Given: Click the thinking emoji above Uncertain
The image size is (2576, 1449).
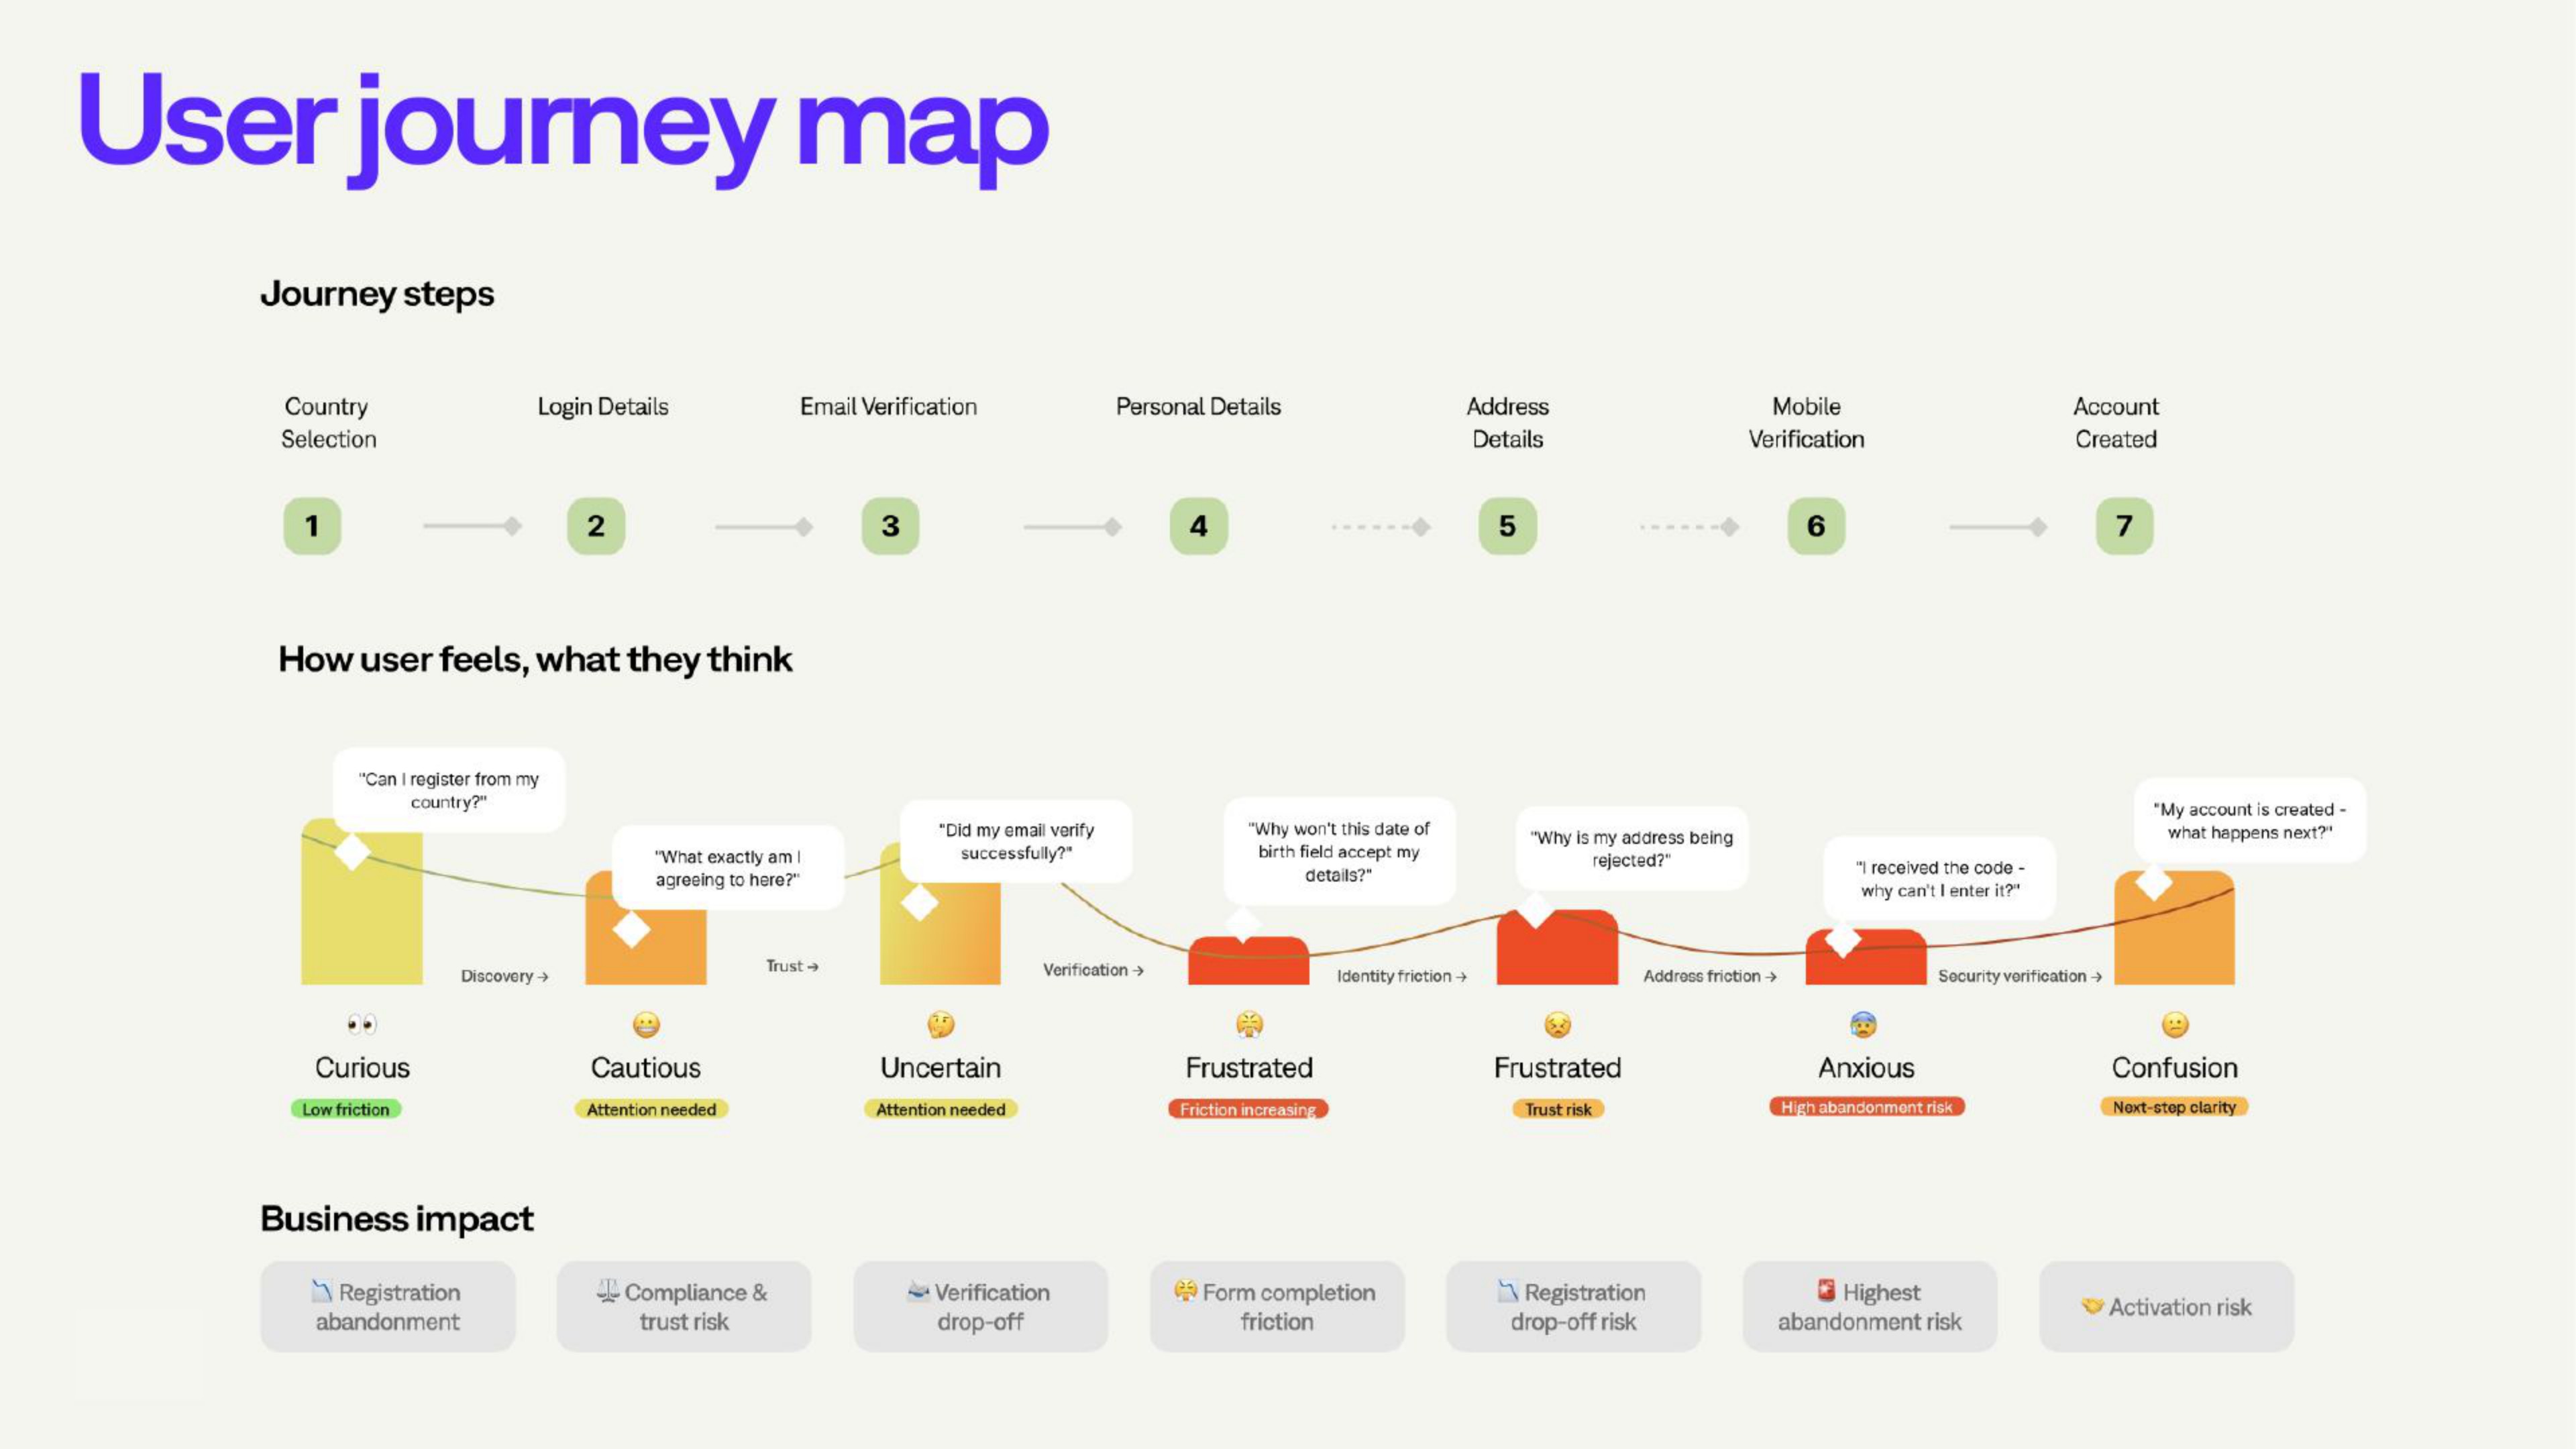Looking at the screenshot, I should (941, 1025).
